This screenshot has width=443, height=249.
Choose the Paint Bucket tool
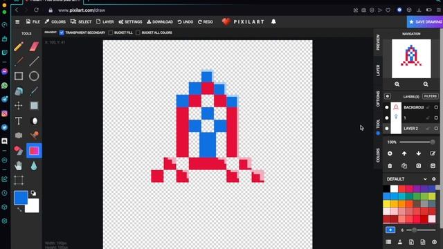pos(19,91)
